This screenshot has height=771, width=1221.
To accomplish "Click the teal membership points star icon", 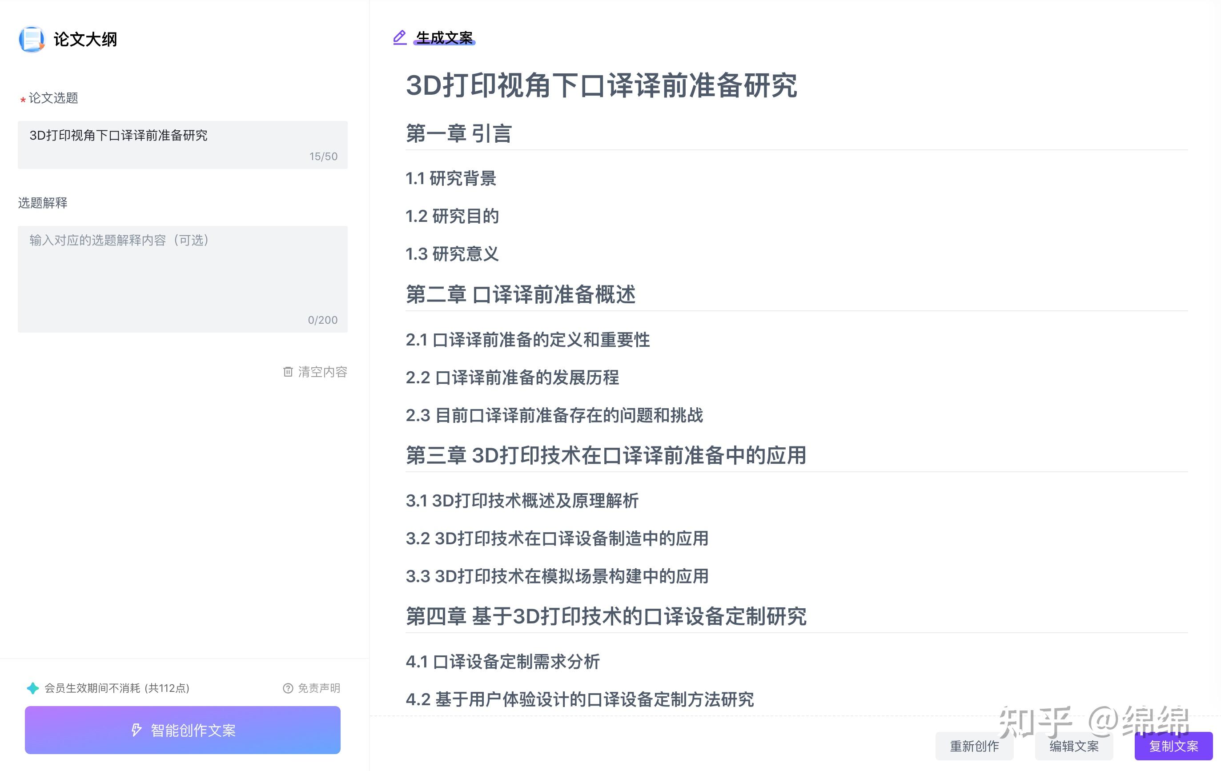I will coord(32,688).
